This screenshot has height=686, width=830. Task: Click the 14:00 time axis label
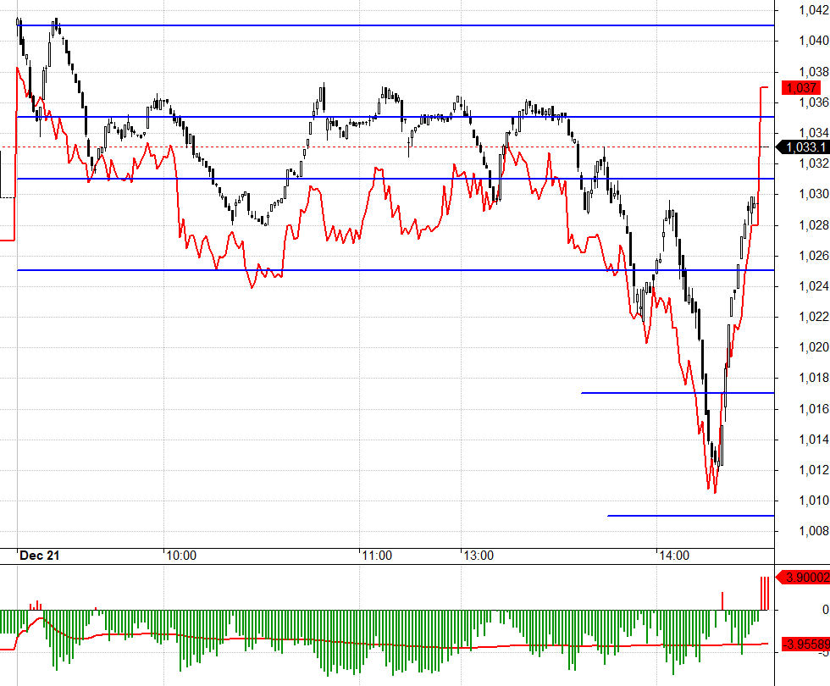click(674, 556)
